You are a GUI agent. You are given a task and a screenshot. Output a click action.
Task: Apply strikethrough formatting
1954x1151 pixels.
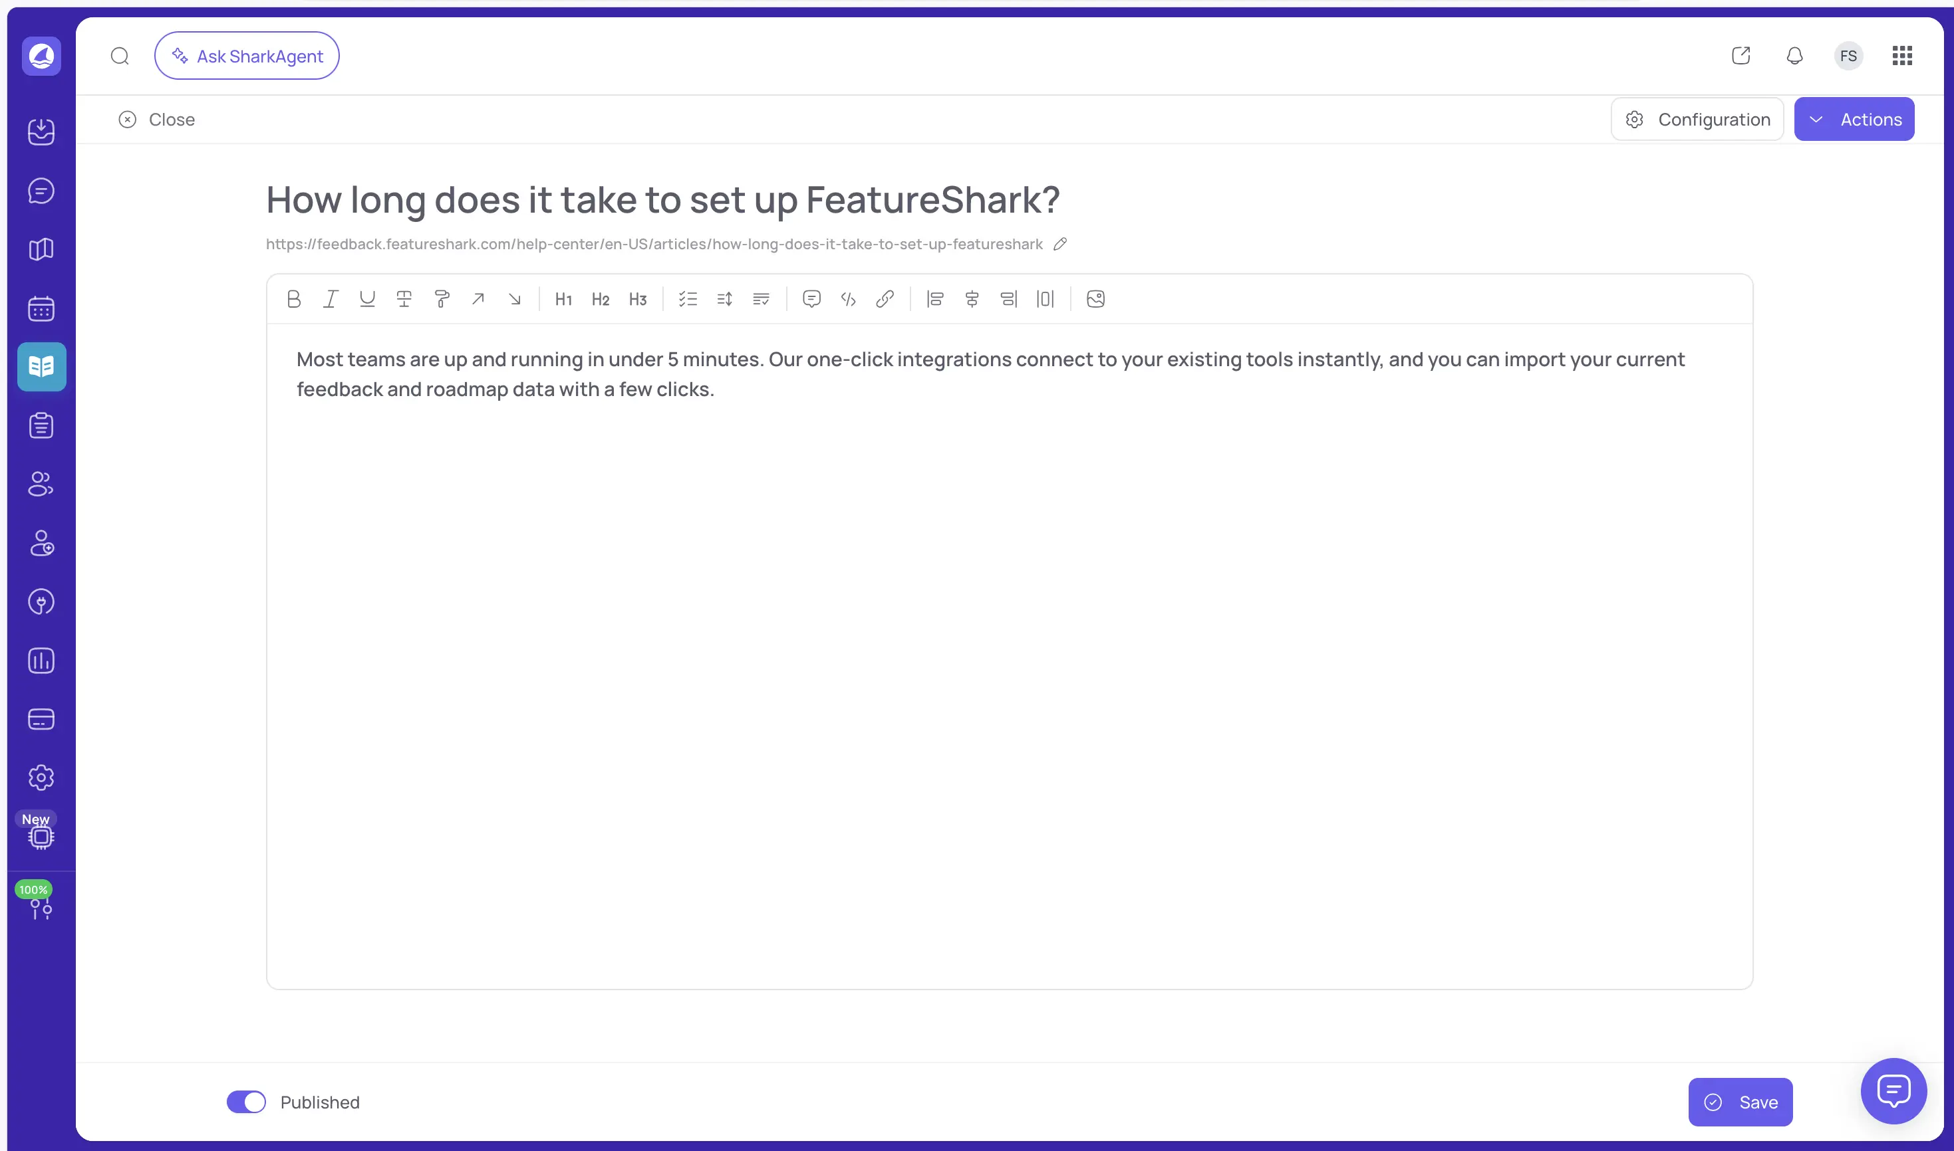pos(404,300)
